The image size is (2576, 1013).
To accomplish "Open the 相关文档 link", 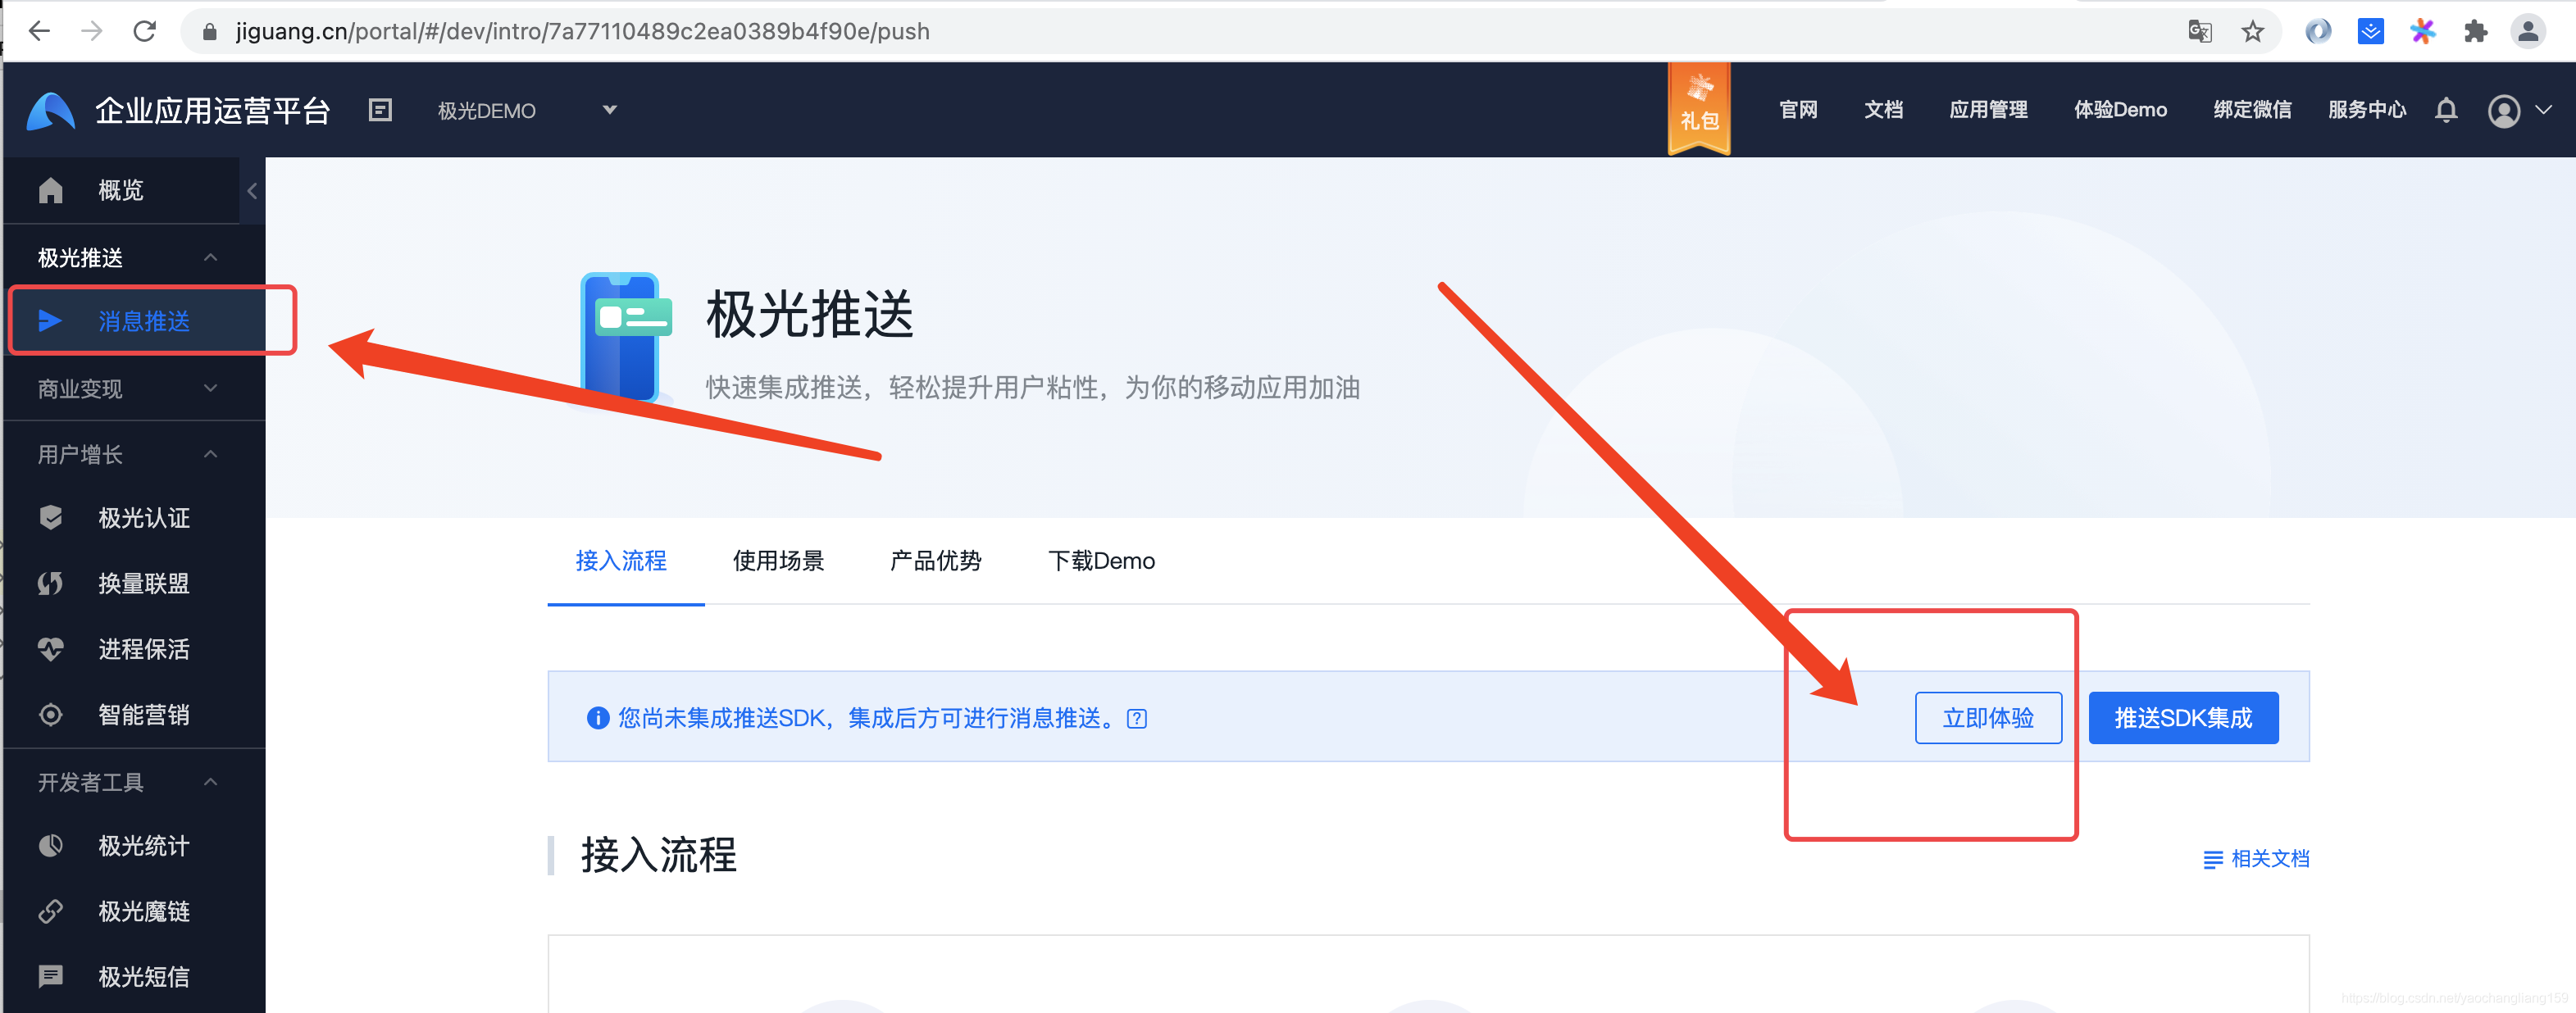I will pyautogui.click(x=2256, y=858).
